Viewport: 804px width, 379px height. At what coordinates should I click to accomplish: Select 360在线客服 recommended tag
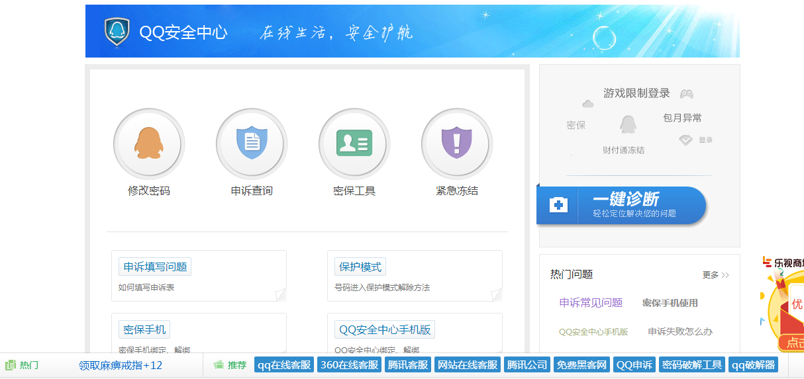coord(350,365)
